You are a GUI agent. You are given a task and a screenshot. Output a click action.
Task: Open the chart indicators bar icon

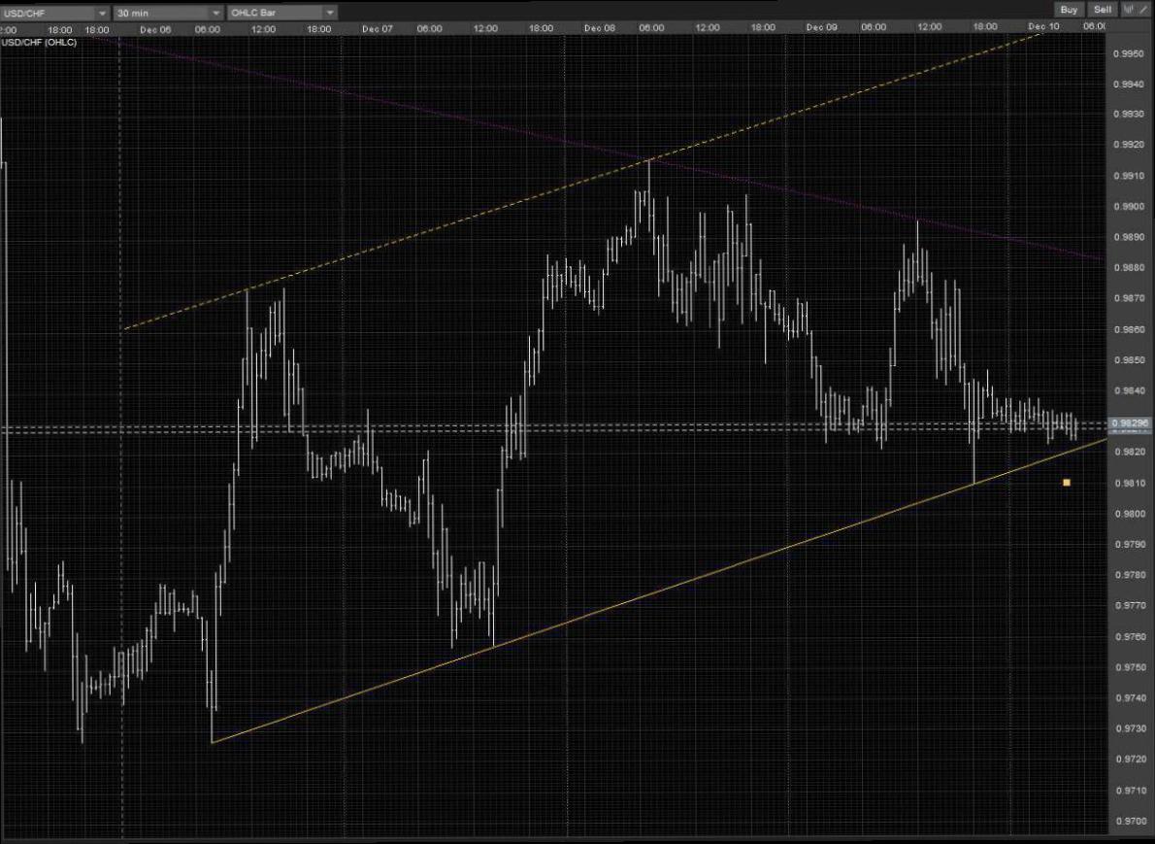point(1128,10)
